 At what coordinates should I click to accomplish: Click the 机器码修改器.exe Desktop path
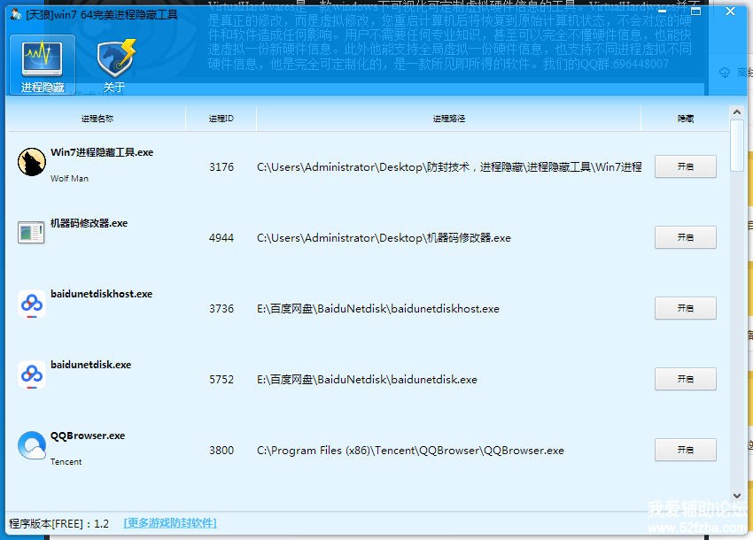384,237
